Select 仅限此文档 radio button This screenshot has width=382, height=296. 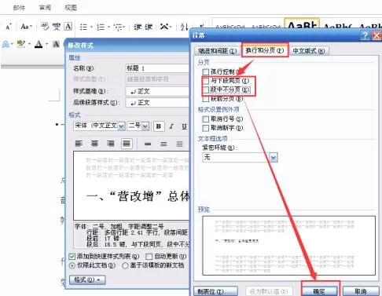coord(72,265)
